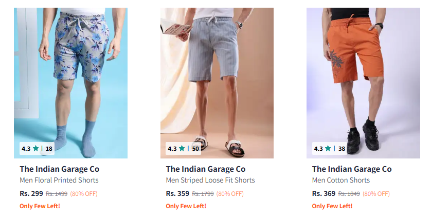Viewport: 431px width, 220px height.
Task: Click the struck-through Rs. 1499 original price
Action: tap(57, 194)
